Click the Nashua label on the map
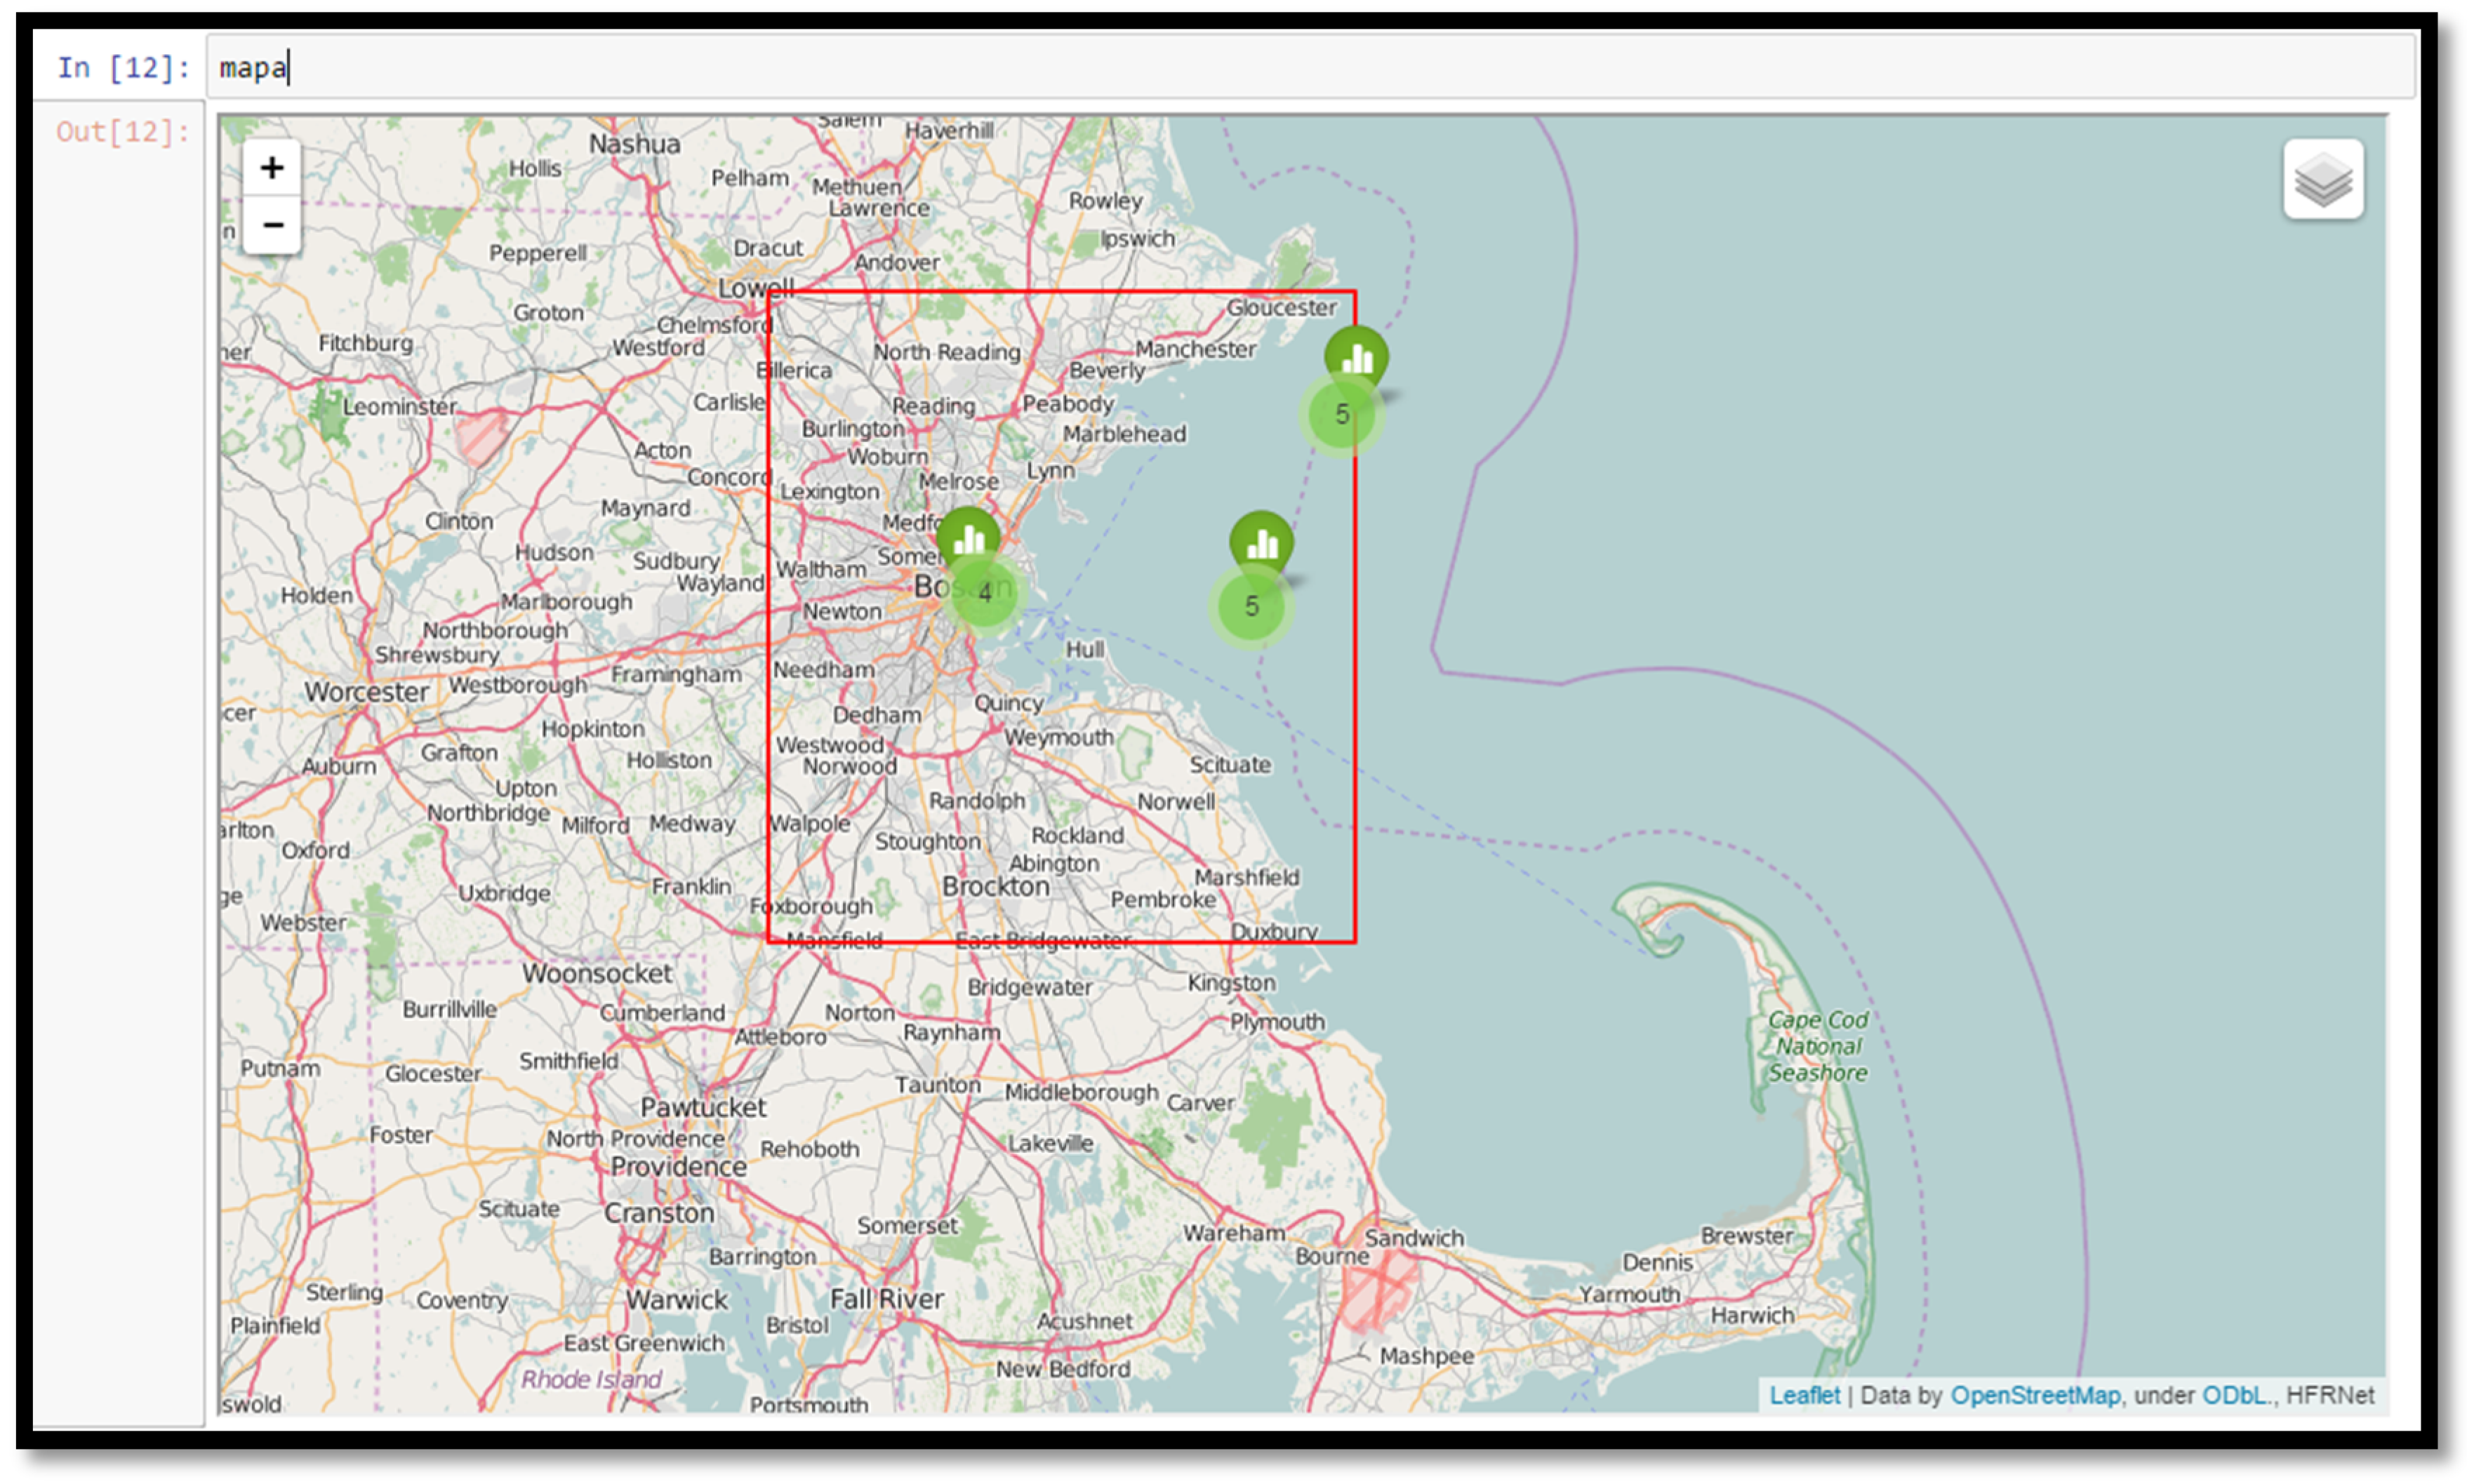 pyautogui.click(x=634, y=144)
